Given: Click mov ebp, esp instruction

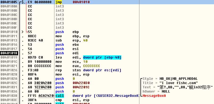Looking at the screenshot, I should [x=72, y=36].
